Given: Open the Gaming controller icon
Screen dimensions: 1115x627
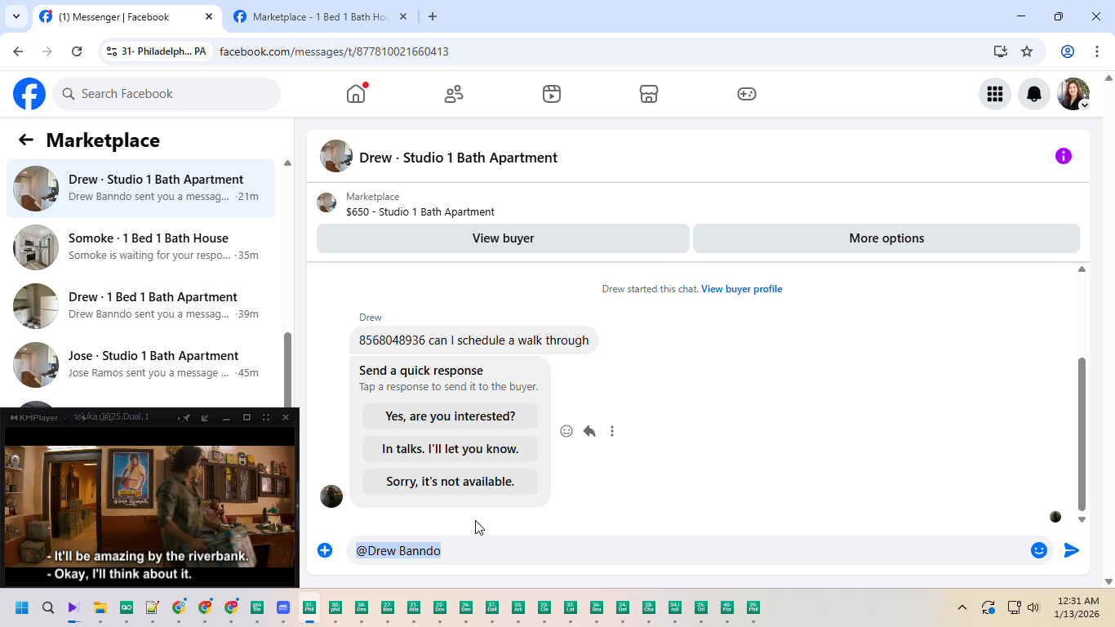Looking at the screenshot, I should tap(747, 94).
